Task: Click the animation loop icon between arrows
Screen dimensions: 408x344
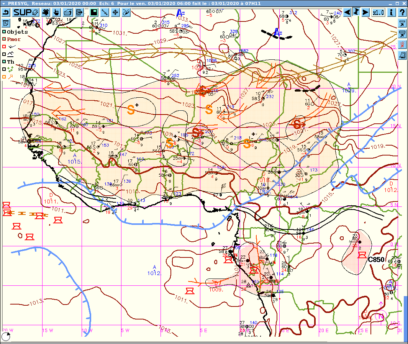Action: tap(356, 12)
